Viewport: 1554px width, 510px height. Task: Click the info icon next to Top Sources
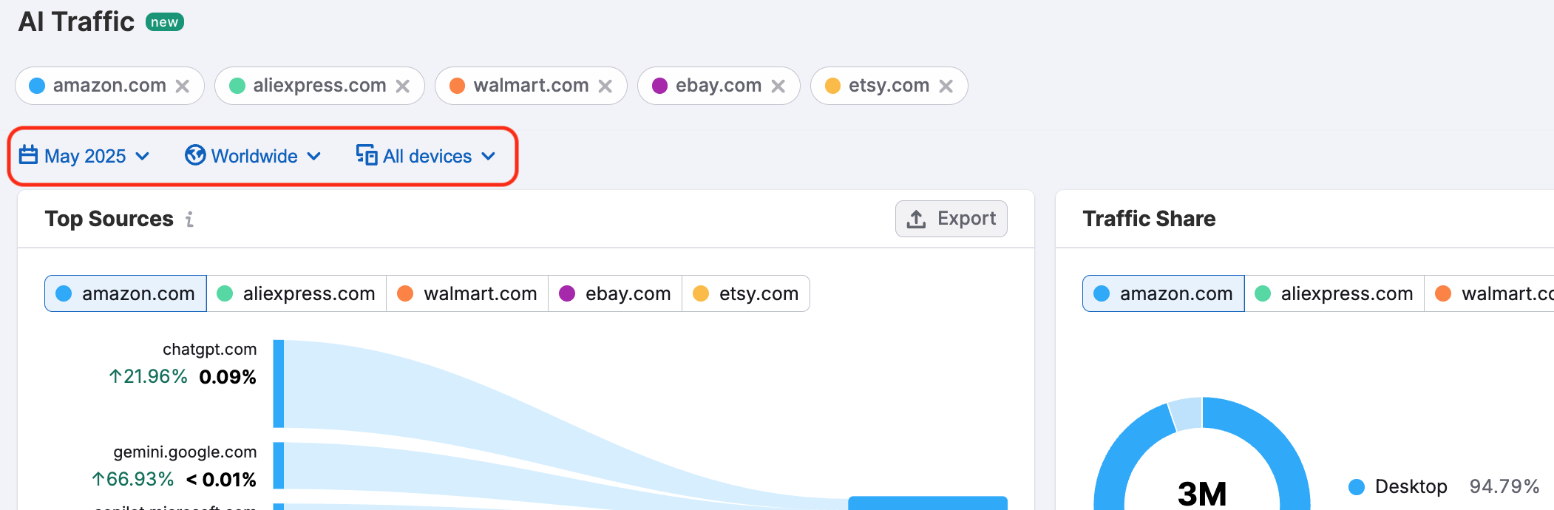click(x=190, y=219)
